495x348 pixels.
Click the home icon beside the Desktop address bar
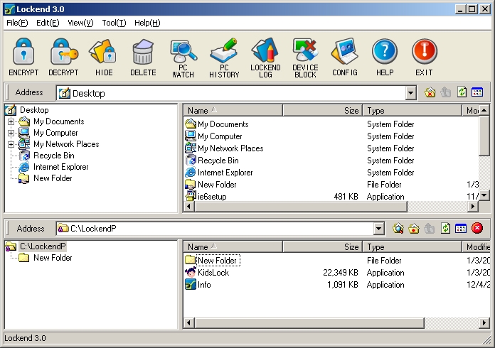430,92
